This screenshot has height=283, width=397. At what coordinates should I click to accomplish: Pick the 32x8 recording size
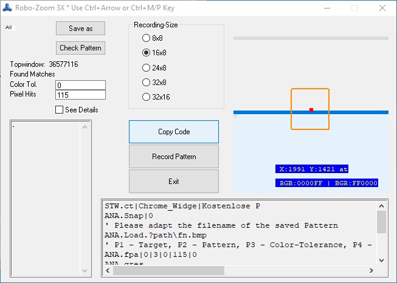(146, 82)
